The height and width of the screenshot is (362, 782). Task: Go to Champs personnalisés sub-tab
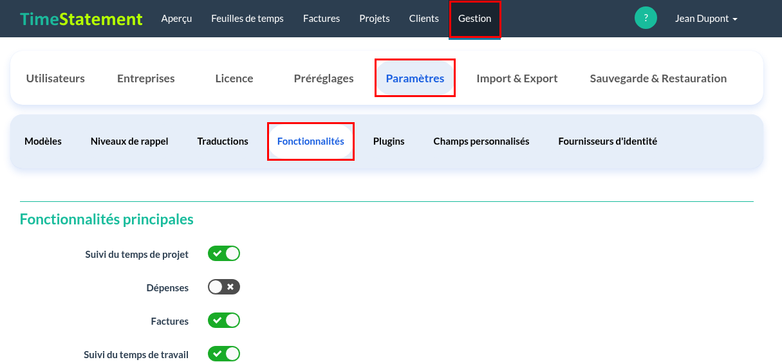(481, 141)
